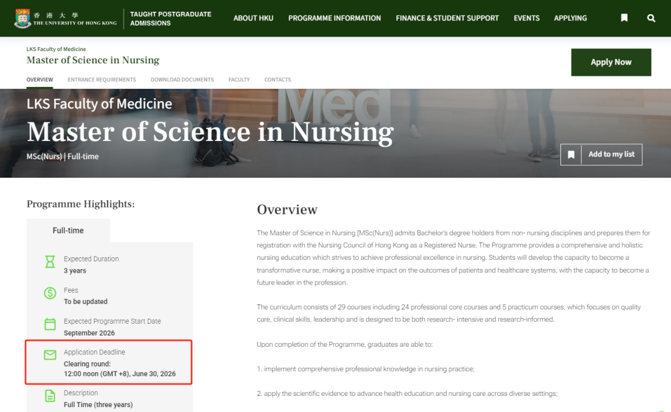Click the document Description icon
Viewport: 671px width, 412px height.
pos(50,396)
